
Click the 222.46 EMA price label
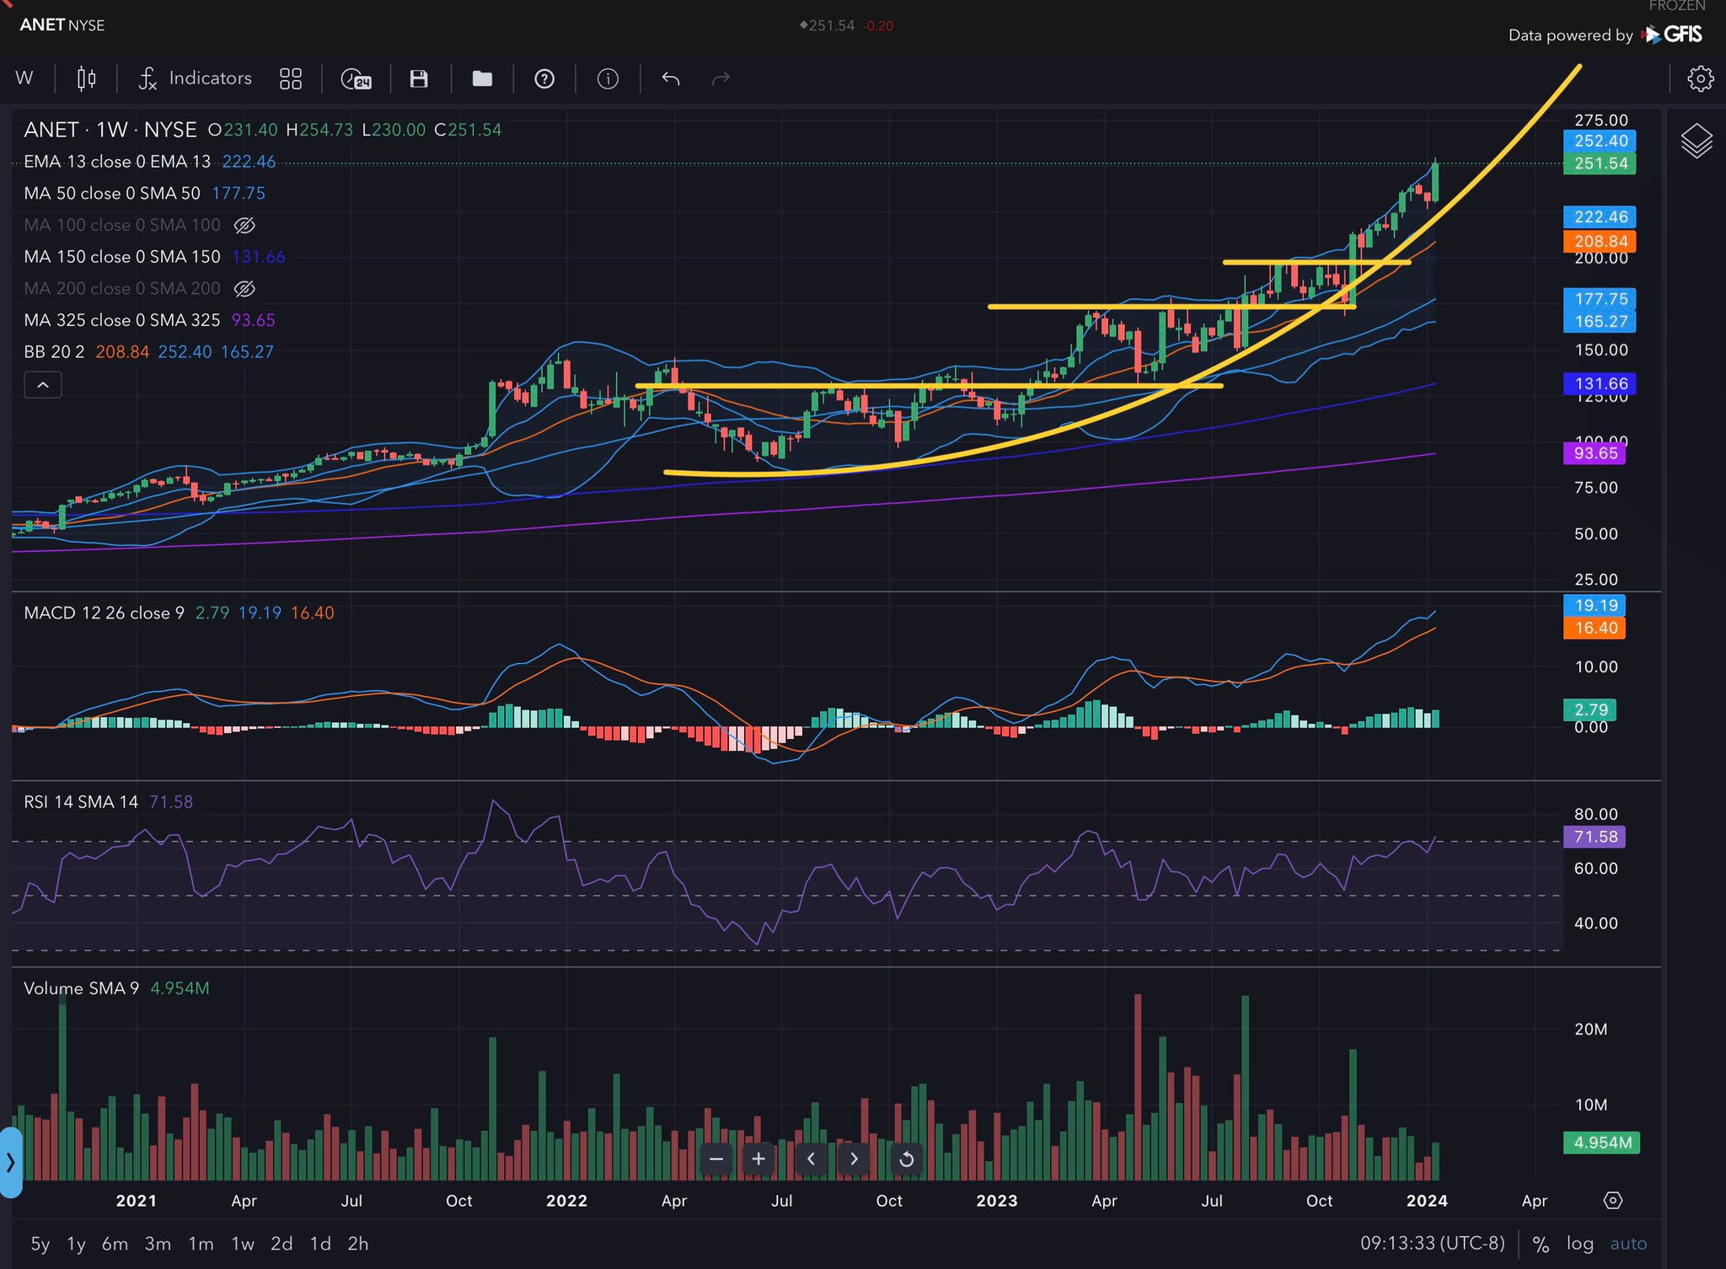click(1600, 217)
